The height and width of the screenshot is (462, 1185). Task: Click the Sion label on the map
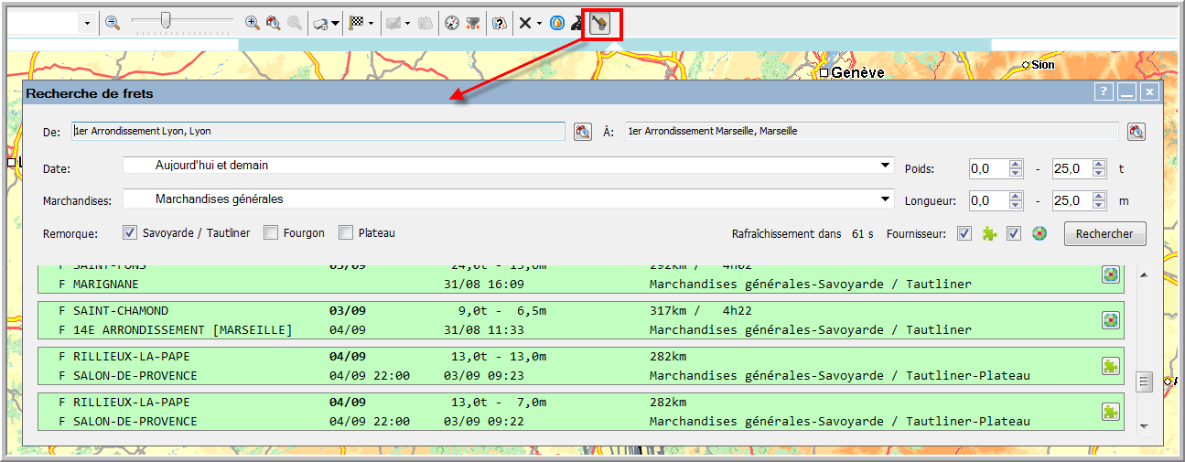coord(1043,65)
